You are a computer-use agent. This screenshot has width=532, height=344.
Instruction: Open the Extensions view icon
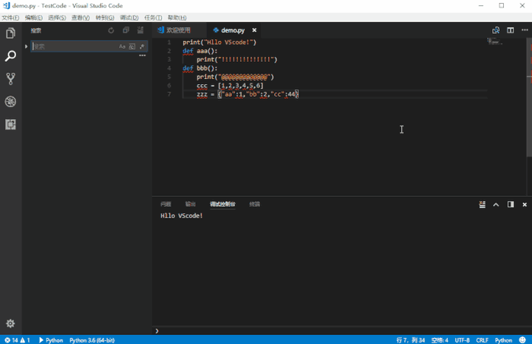[x=10, y=124]
